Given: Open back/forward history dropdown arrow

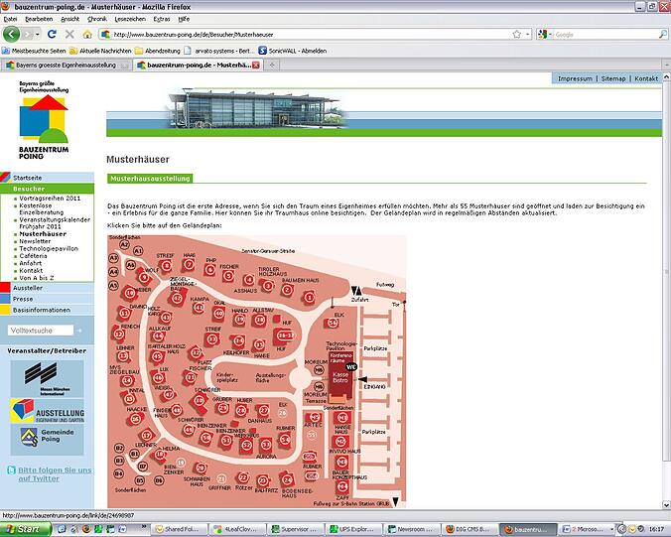Looking at the screenshot, I should pyautogui.click(x=38, y=34).
